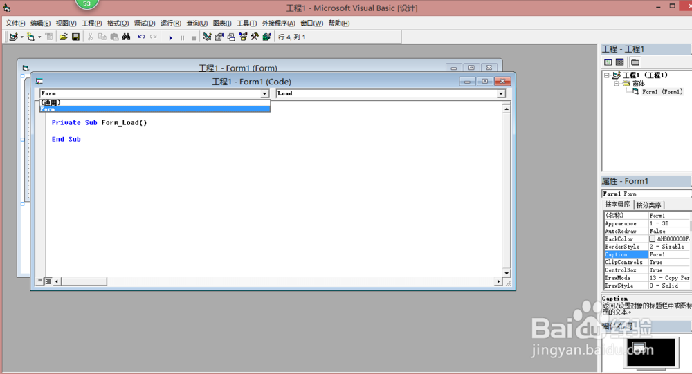Switch to Procedure View in code window
This screenshot has width=692, height=374.
click(39, 281)
